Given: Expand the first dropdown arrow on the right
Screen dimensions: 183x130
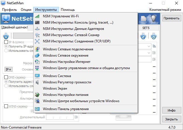Looking at the screenshot, I should 149,46.
